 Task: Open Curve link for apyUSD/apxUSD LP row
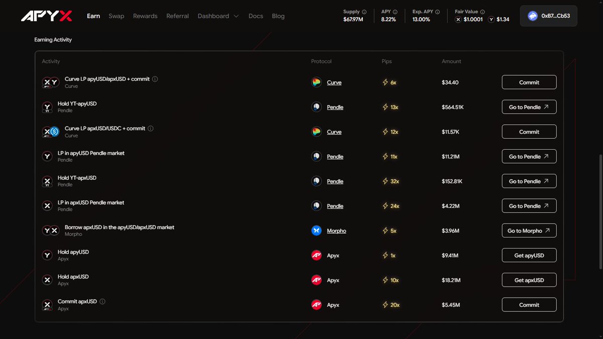[x=334, y=82]
